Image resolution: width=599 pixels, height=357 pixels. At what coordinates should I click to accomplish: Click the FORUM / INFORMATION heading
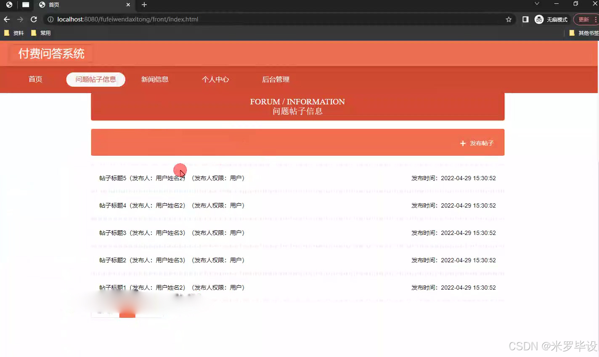[297, 101]
